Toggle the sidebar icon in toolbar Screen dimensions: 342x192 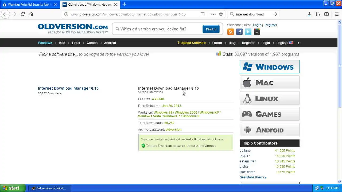tap(327, 14)
